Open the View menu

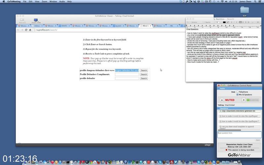pyautogui.click(x=37, y=1)
